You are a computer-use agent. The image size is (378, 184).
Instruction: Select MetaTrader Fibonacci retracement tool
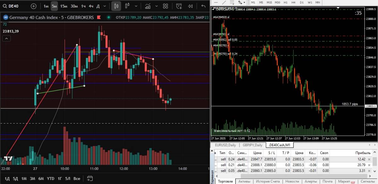[232, 3]
